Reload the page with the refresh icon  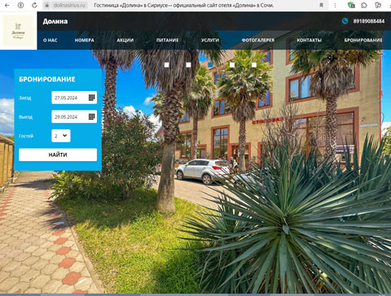point(34,5)
